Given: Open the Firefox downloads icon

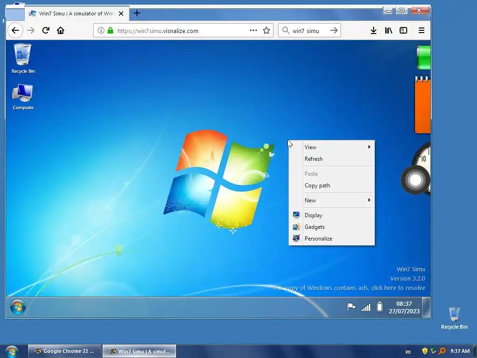Looking at the screenshot, I should [x=374, y=30].
